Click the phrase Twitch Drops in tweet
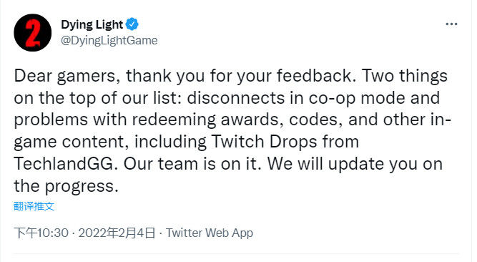 click(265, 142)
